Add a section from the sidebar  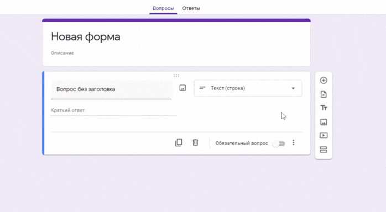pyautogui.click(x=324, y=150)
